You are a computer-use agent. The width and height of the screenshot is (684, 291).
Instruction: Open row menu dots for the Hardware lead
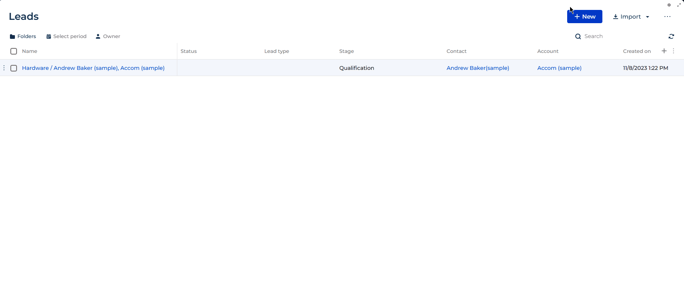(4, 68)
